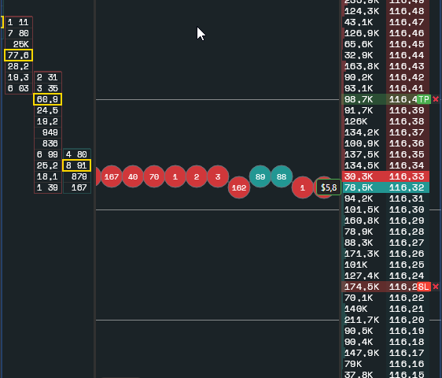This screenshot has width=442, height=378.
Task: Click price level 116,31
Action: pyautogui.click(x=407, y=198)
